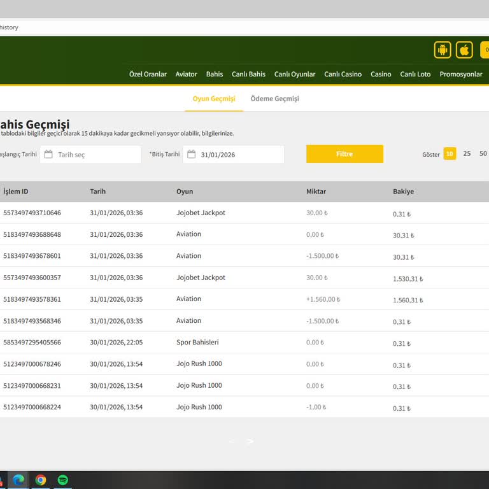The width and height of the screenshot is (489, 489).
Task: Click the Android app download icon
Action: click(x=443, y=50)
